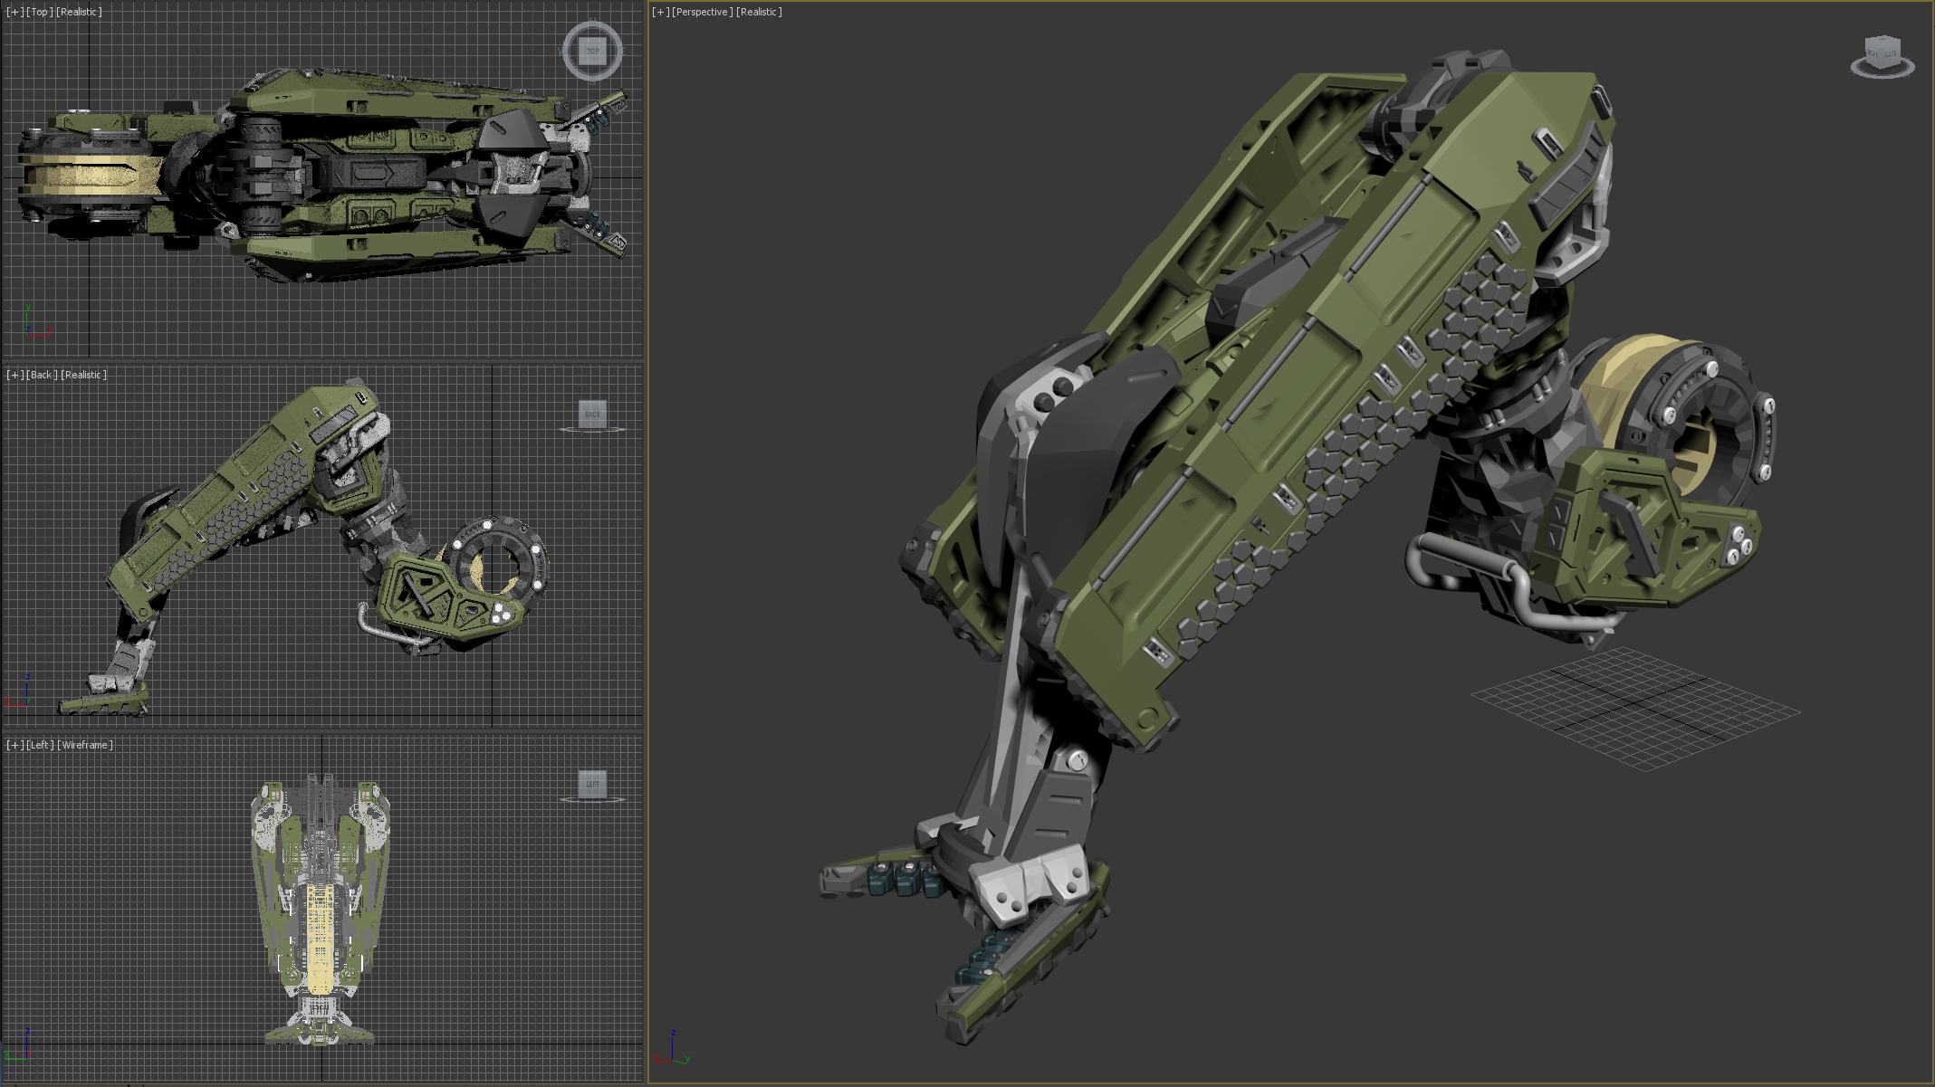Click the Perspective viewport ViewCube's Back face
This screenshot has height=1087, width=1935.
[x=1890, y=55]
